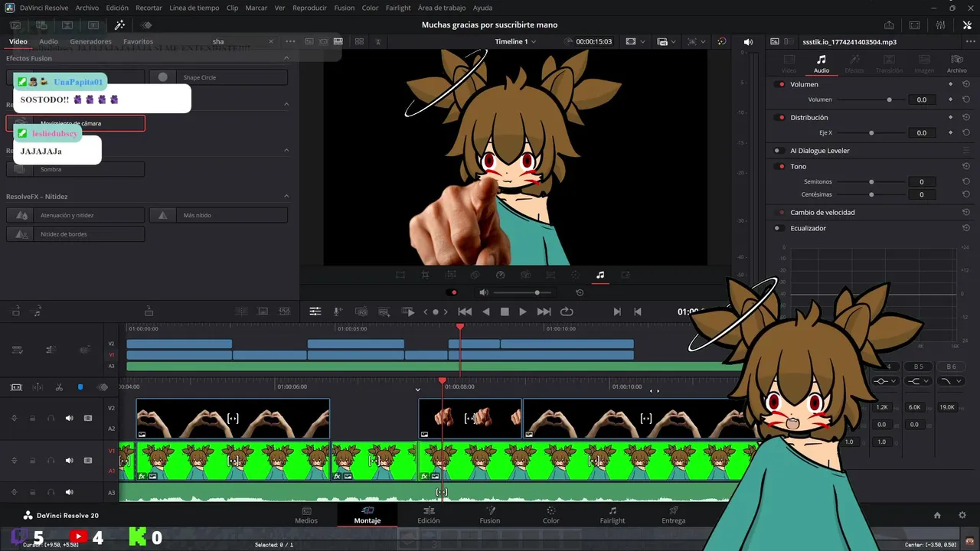Mute track A3 speaker

(x=69, y=492)
